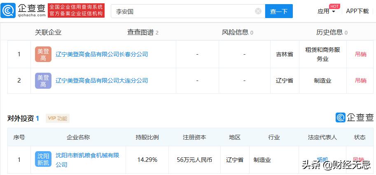Click the 注册资本 column header
Image resolution: width=376 pixels, height=175 pixels.
[194, 137]
